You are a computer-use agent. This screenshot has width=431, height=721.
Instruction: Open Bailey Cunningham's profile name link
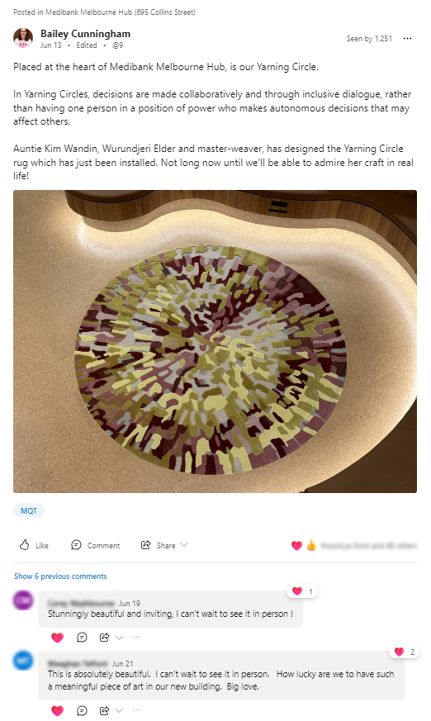click(86, 34)
